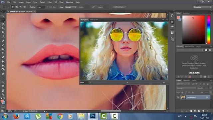Open the tool preset picker arrow
213x120 pixels.
(x=8, y=7)
